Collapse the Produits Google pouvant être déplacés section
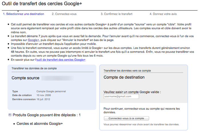 (x=10, y=115)
